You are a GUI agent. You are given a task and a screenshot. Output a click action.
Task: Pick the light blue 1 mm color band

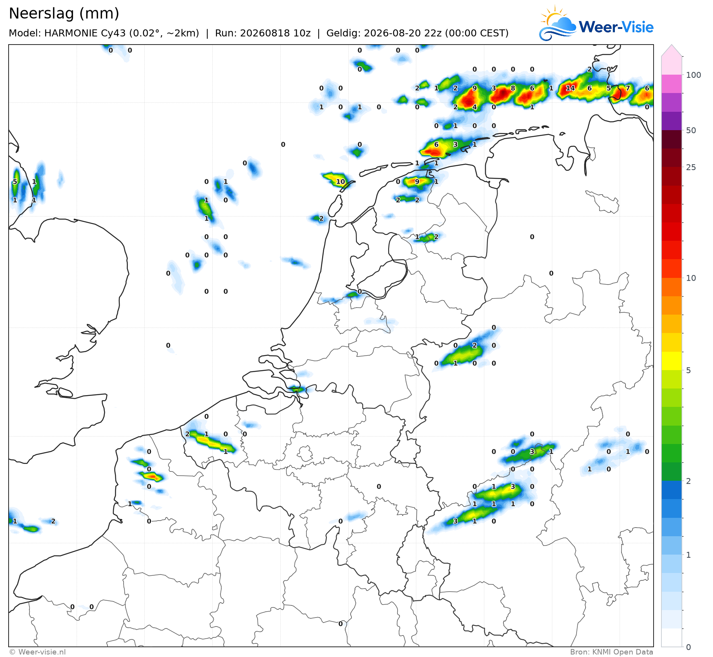pyautogui.click(x=672, y=545)
